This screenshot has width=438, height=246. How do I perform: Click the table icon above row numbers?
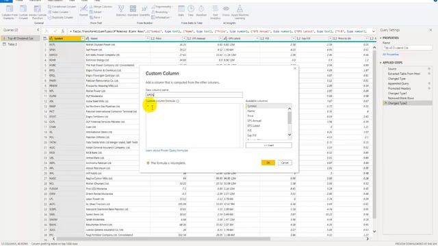(45, 38)
